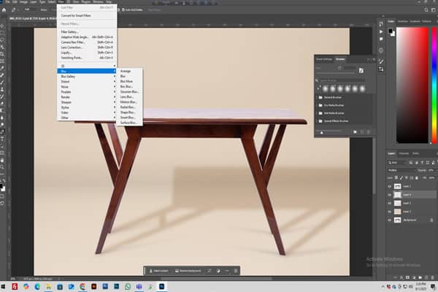The image size is (438, 292).
Task: Click the rainbow hue slider strip
Action: pyautogui.click(x=434, y=85)
